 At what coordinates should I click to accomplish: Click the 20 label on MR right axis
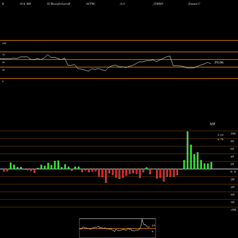(232, 164)
